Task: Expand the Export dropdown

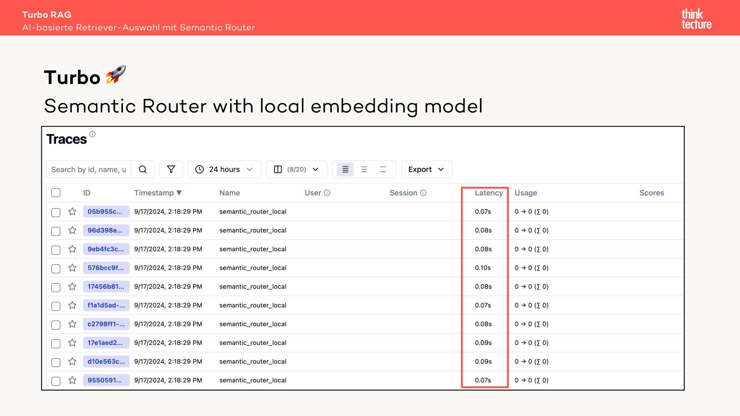Action: click(x=426, y=169)
